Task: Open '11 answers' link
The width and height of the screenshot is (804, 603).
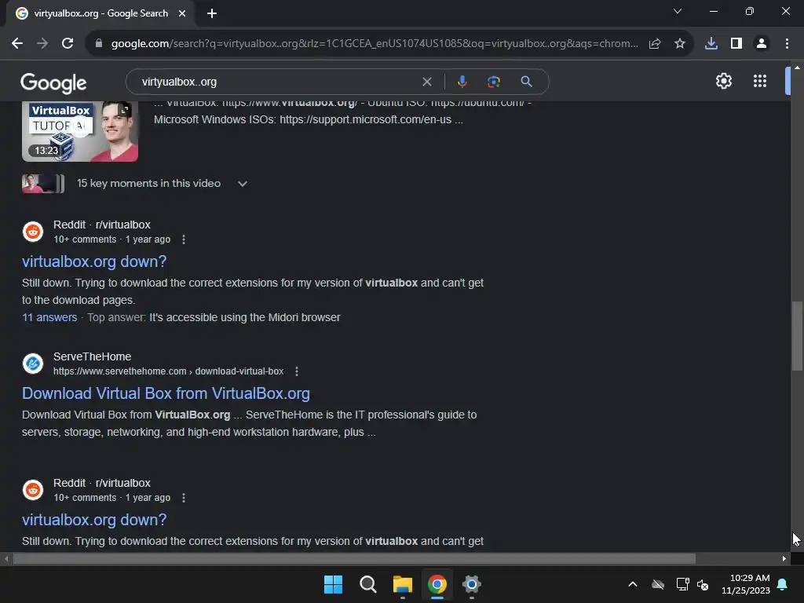Action: tap(49, 317)
